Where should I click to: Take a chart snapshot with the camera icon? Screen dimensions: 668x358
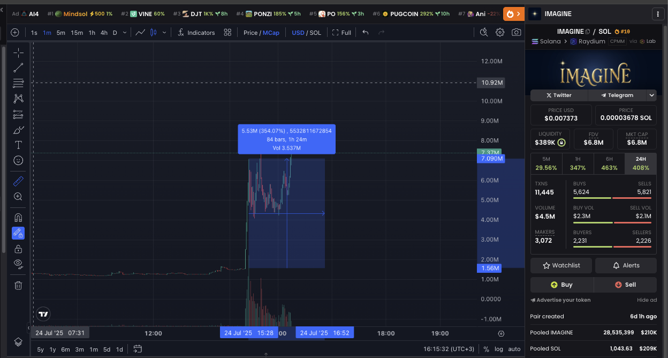point(516,32)
